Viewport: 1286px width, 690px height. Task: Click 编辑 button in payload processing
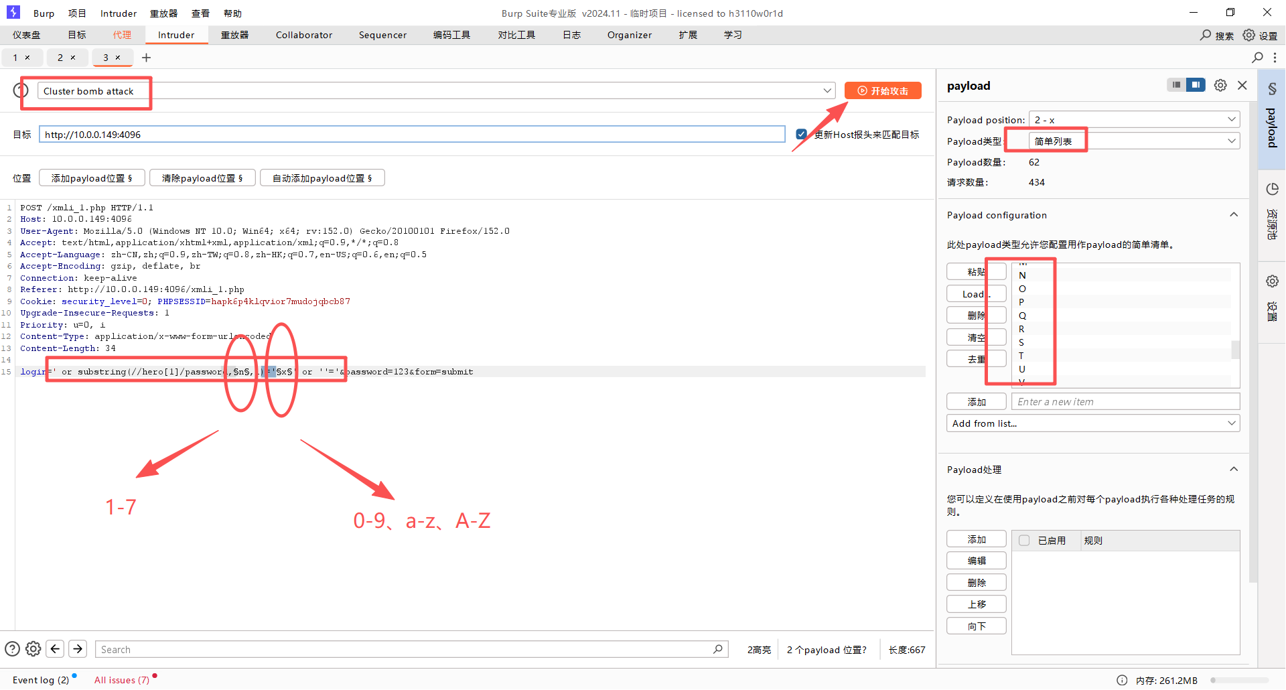point(976,561)
